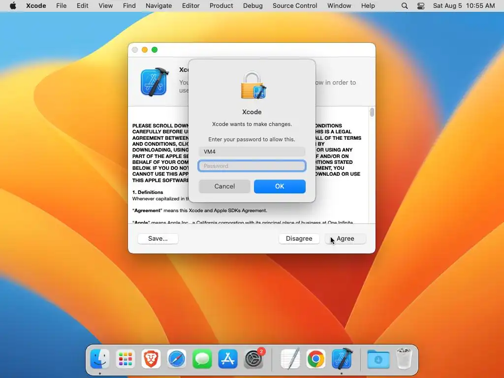Focus the Password input field

coord(252,166)
